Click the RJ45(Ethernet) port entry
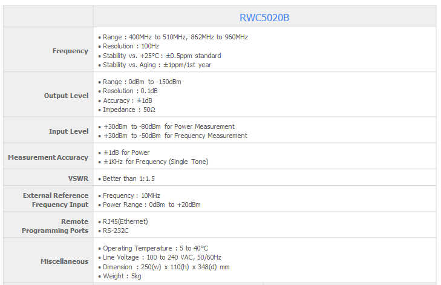 point(125,221)
